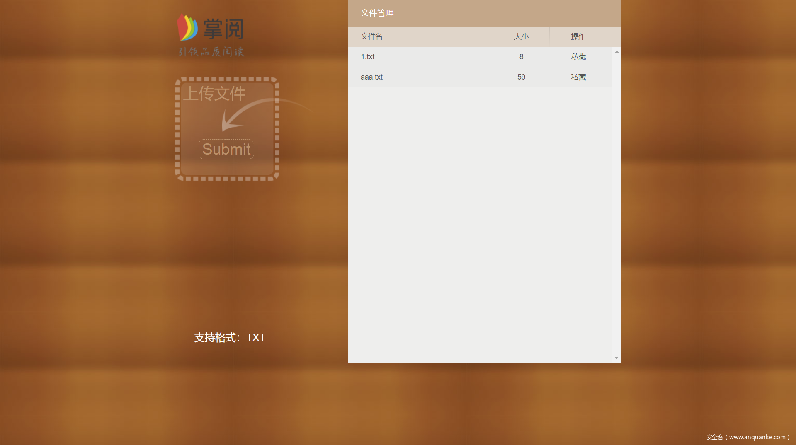Click 私藏 for 1.txt

[x=578, y=57]
